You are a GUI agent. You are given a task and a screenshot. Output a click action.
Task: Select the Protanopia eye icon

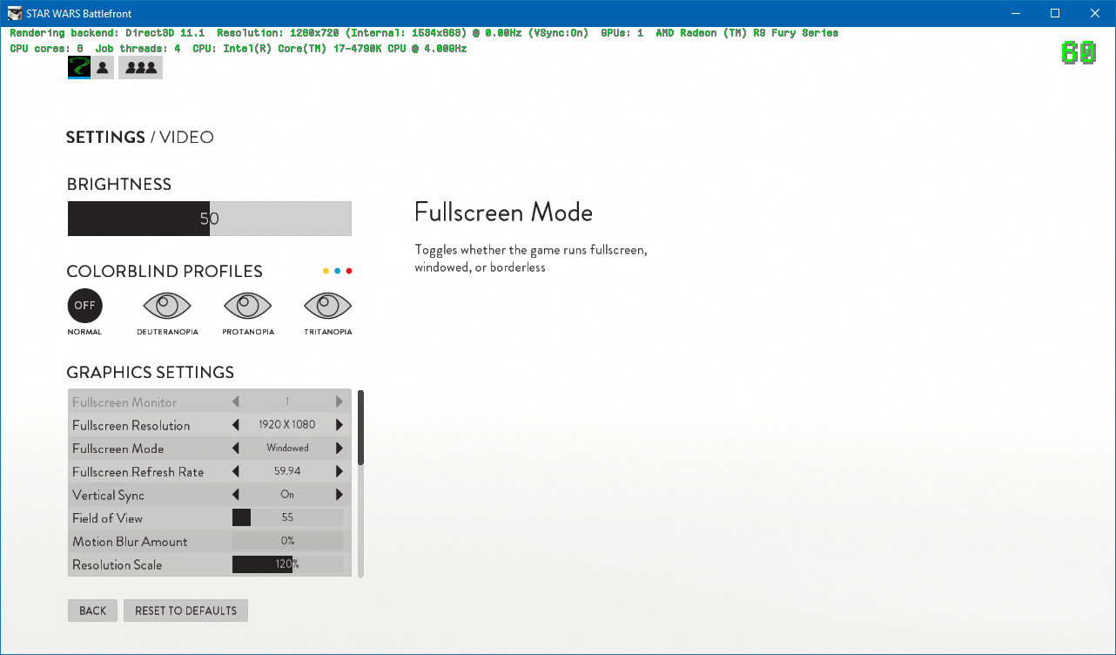(248, 306)
